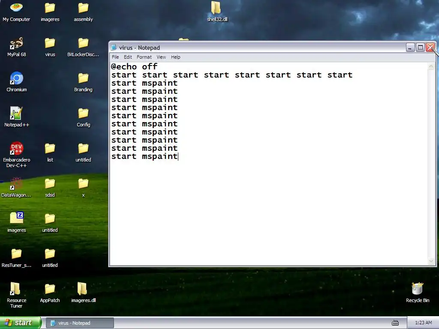This screenshot has height=329, width=439.
Task: Open Notepad Help menu
Action: click(x=175, y=57)
